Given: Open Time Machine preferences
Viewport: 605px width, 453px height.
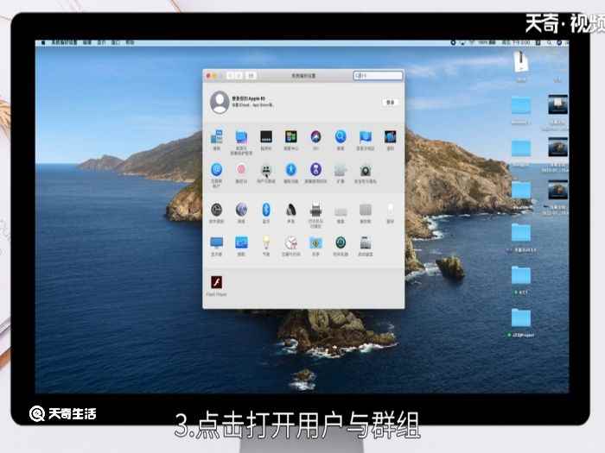Looking at the screenshot, I should 341,242.
